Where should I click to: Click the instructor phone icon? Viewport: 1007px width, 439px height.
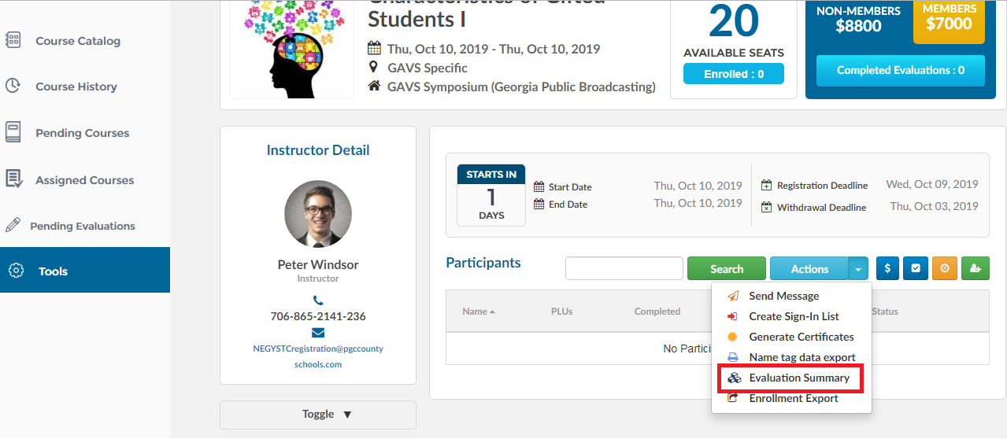tap(318, 300)
